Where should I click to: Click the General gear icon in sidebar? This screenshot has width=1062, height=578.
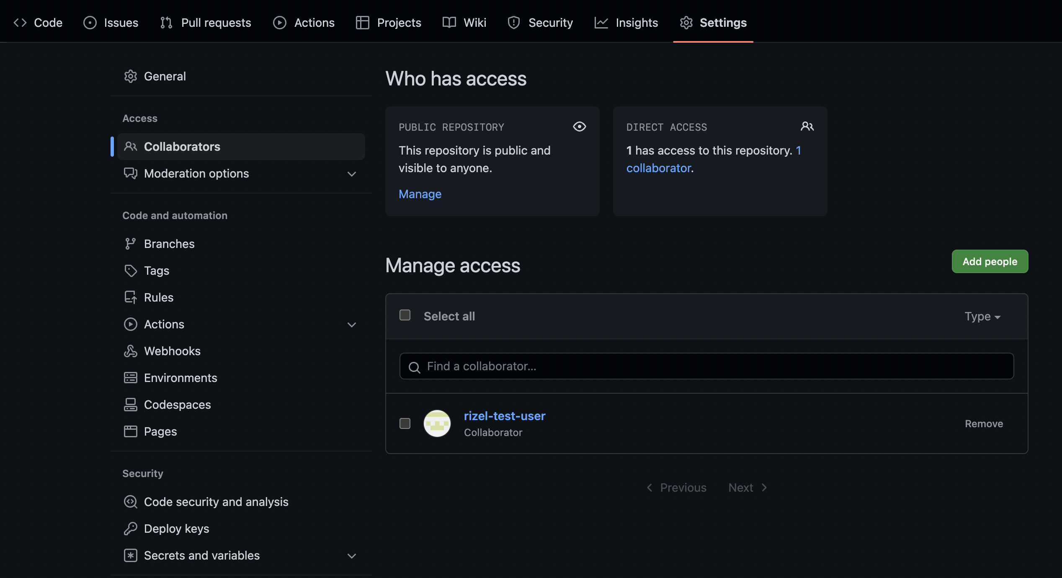point(131,76)
